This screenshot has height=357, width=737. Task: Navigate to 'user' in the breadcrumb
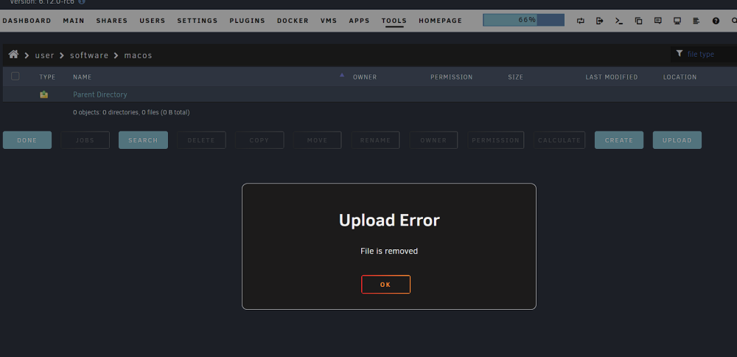click(45, 55)
